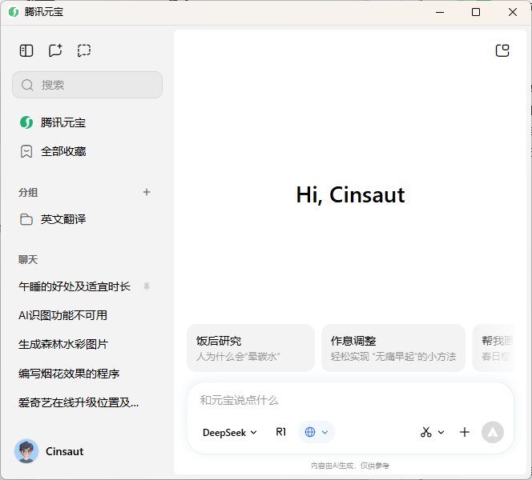This screenshot has height=480, width=532.
Task: Add a new group with plus icon
Action: pyautogui.click(x=147, y=192)
